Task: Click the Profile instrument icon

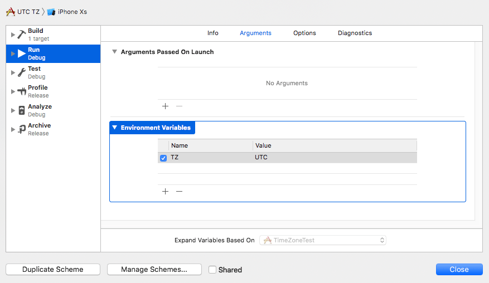Action: tap(22, 91)
